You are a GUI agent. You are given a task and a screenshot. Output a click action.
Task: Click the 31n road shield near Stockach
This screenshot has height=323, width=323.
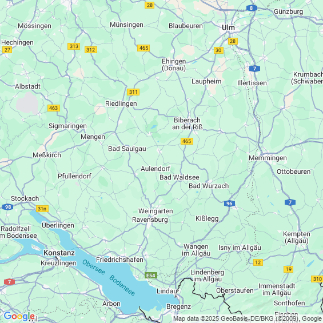(42, 209)
